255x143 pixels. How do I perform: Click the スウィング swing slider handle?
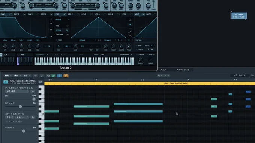20,106
